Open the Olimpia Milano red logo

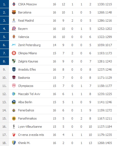coord(14,53)
